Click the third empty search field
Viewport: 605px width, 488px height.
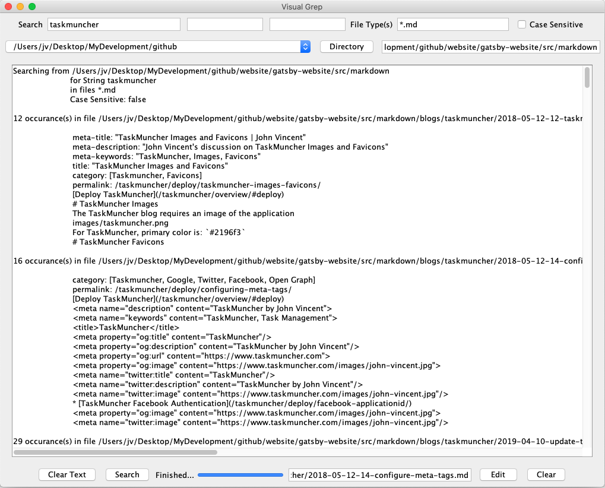click(307, 24)
